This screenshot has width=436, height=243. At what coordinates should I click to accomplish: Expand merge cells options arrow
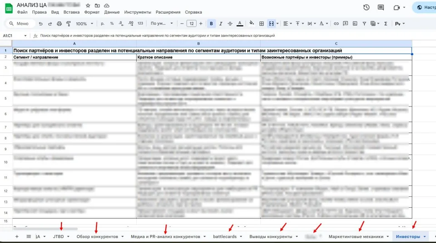point(277,24)
